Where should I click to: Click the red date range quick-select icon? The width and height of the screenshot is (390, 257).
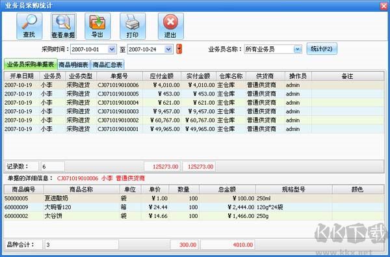tap(179, 49)
